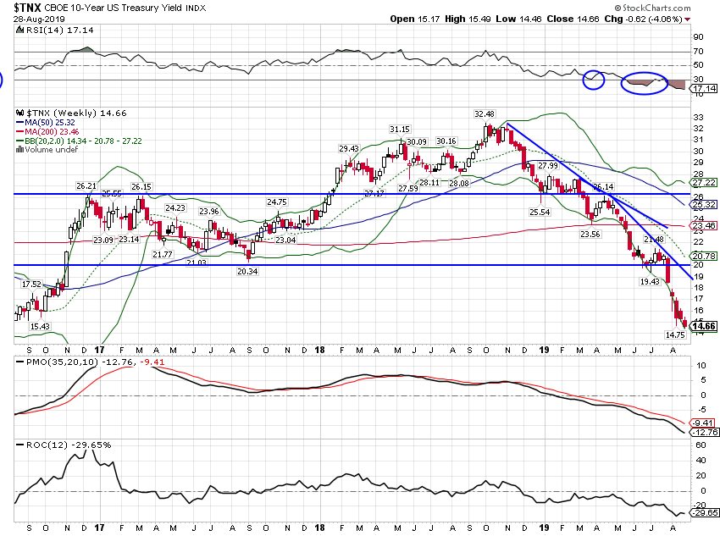
Task: Click the red line swatch next to MA(200)
Action: click(19, 132)
